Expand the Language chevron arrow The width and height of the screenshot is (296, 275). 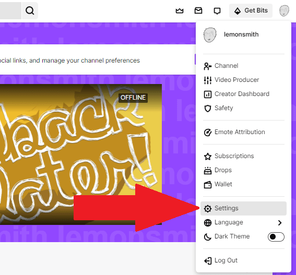coord(280,223)
